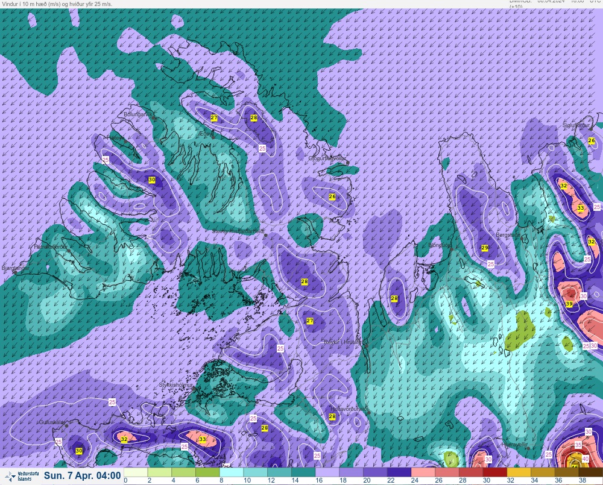Image resolution: width=603 pixels, height=485 pixels.
Task: Click the Holtavörðuheiði place label
Action: pos(349,409)
